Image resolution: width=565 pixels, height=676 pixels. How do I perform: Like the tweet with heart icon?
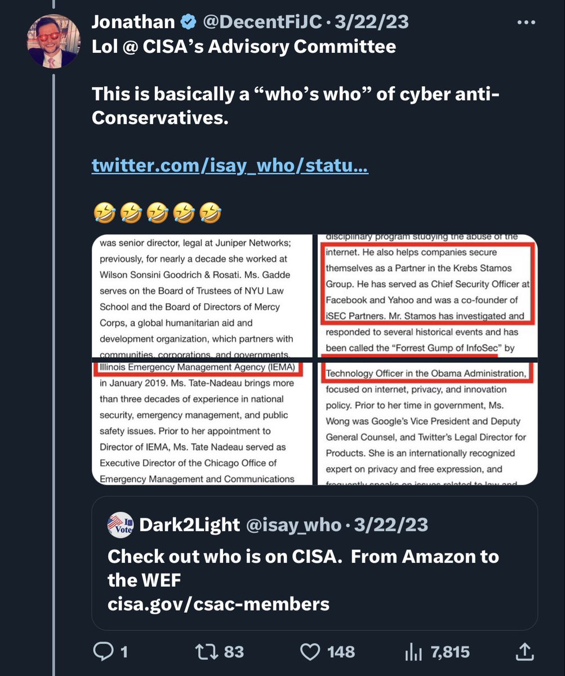(309, 652)
